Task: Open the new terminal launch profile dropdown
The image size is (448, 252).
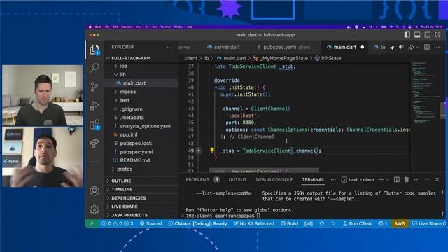Action: (x=388, y=180)
